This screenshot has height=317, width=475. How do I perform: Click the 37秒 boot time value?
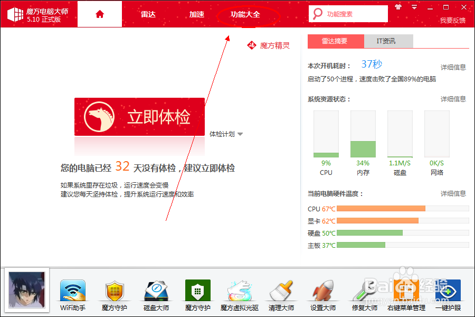point(372,64)
